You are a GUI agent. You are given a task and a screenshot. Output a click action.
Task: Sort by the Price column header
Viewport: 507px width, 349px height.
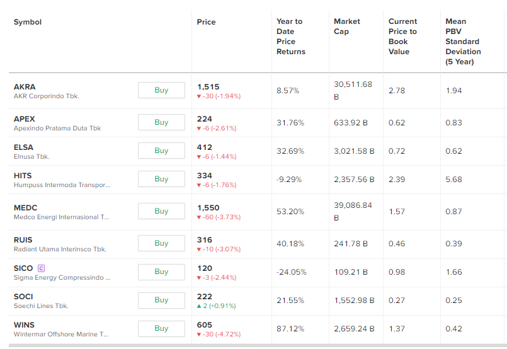point(206,22)
